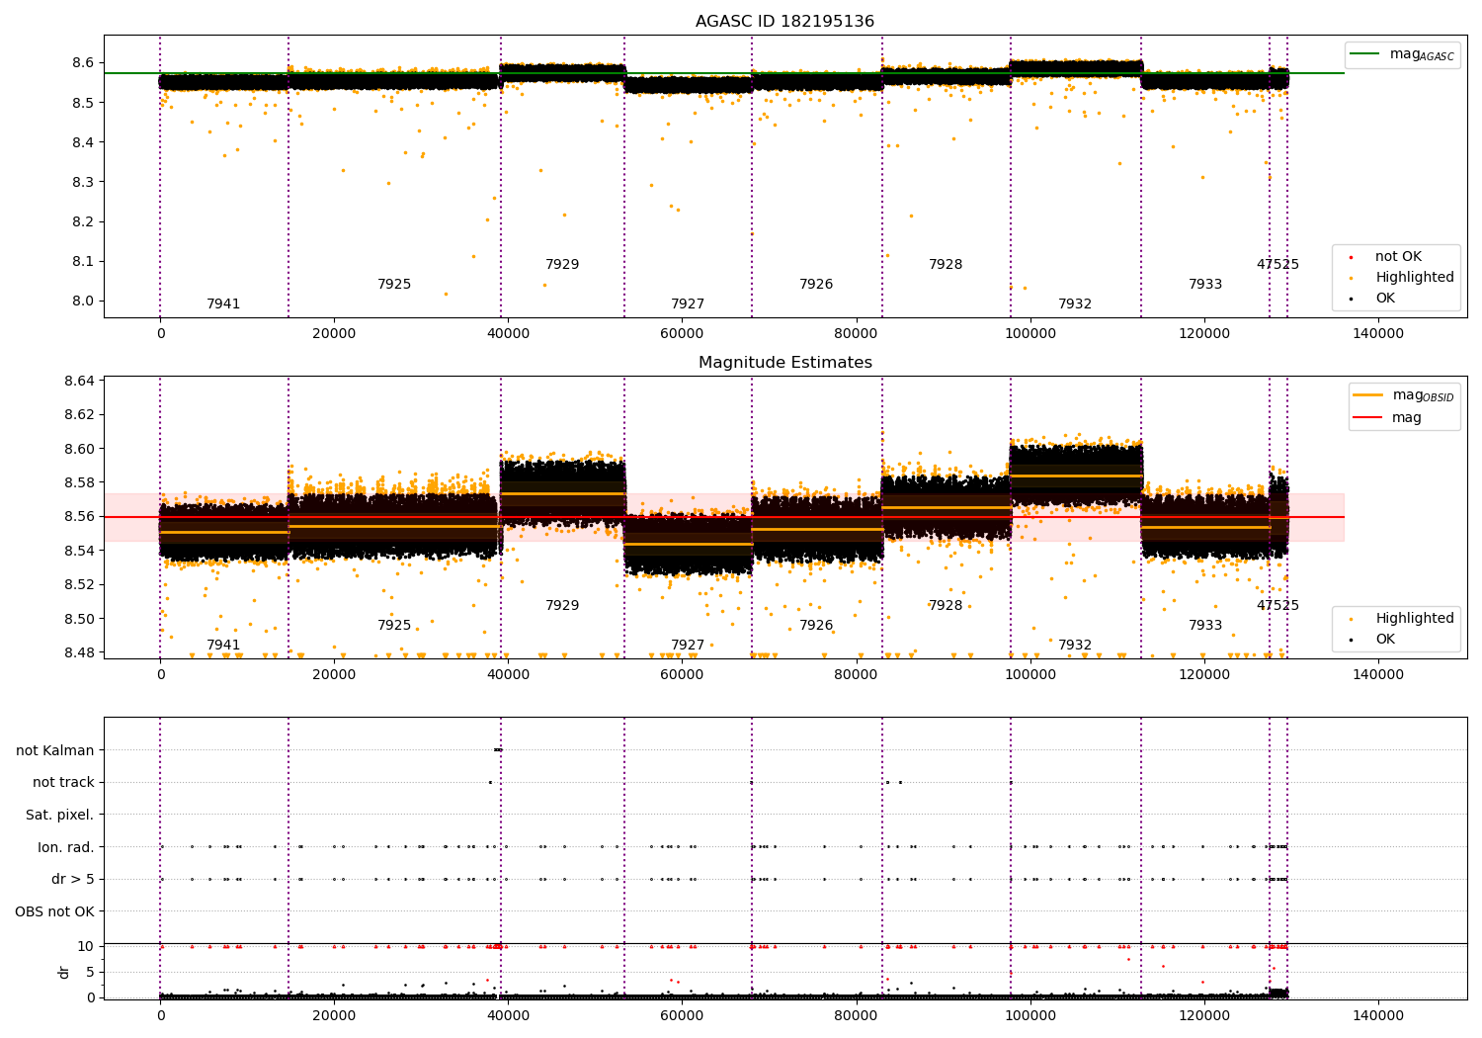
Task: Click the 8.3 y-axis tick label
Action: [83, 183]
